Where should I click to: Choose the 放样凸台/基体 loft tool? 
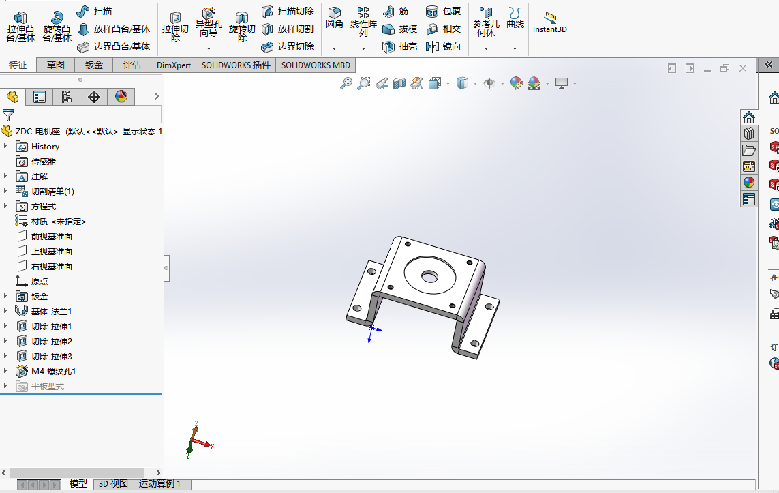click(x=114, y=29)
